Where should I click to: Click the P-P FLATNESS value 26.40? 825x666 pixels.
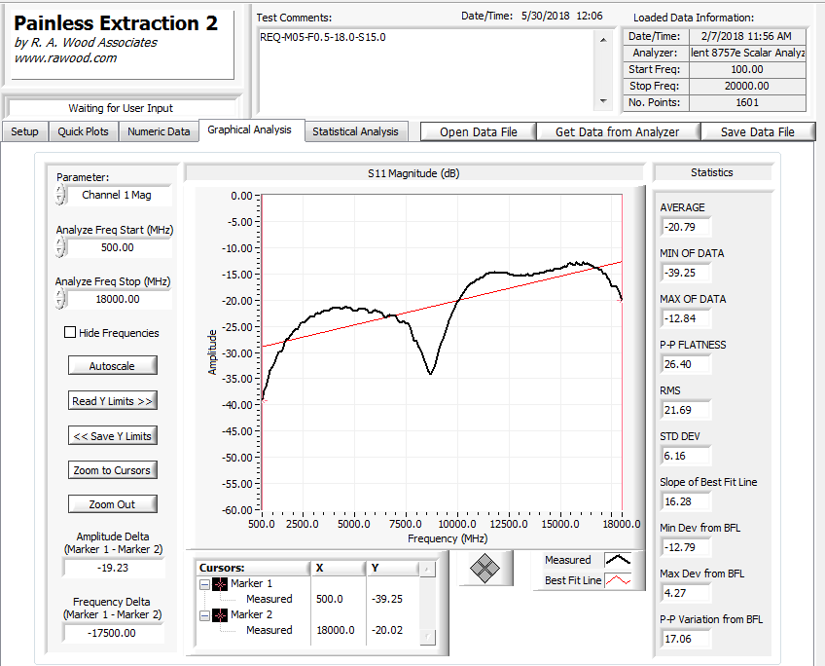click(x=686, y=364)
